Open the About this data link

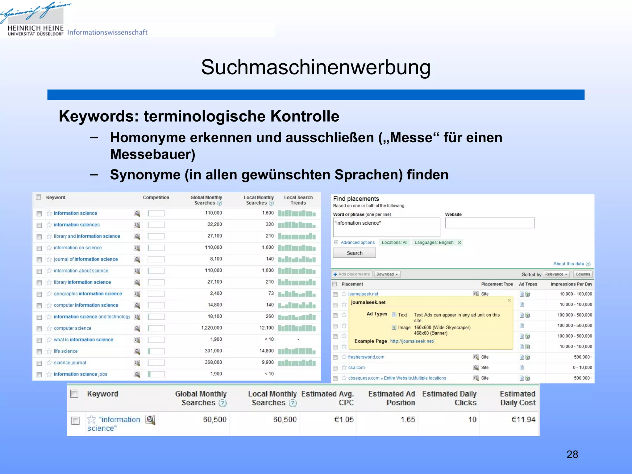point(568,264)
